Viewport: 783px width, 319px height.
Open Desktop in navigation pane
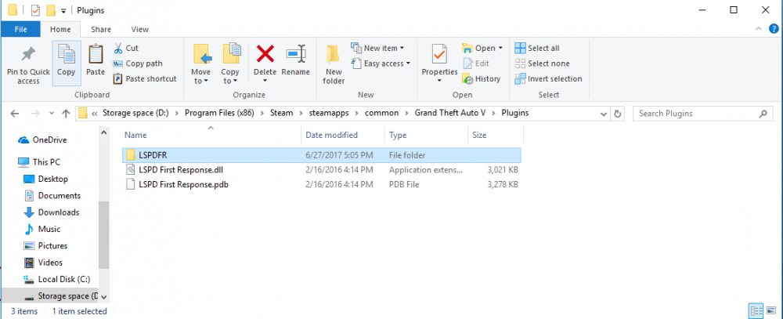[x=45, y=179]
